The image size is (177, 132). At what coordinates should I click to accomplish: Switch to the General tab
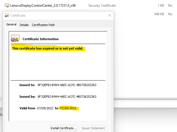(11, 25)
